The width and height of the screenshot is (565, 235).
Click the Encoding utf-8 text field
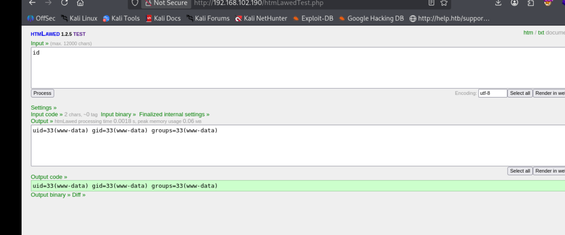click(492, 93)
